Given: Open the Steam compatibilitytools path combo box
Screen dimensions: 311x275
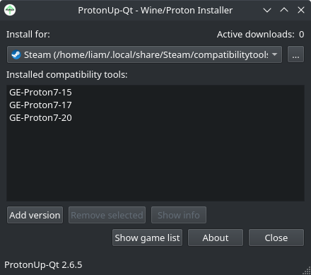Looking at the screenshot, I should pyautogui.click(x=144, y=54).
